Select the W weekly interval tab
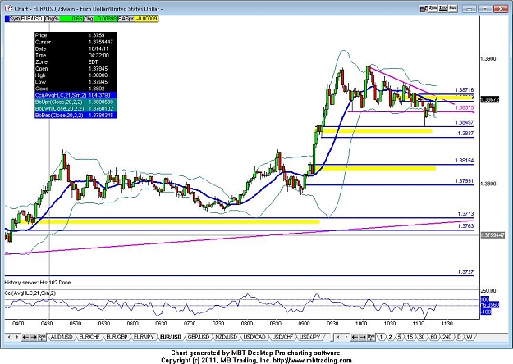The height and width of the screenshot is (364, 513). click(x=469, y=337)
